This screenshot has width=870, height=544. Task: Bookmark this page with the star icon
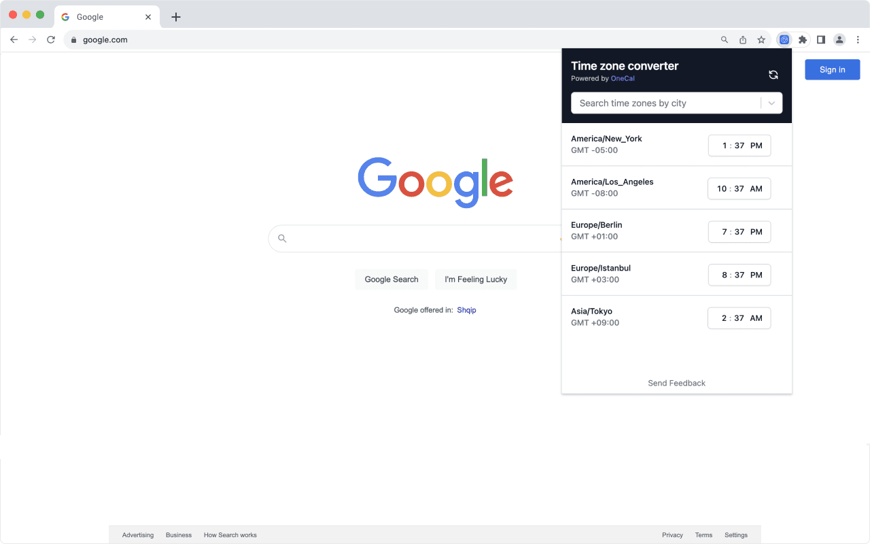(x=761, y=40)
